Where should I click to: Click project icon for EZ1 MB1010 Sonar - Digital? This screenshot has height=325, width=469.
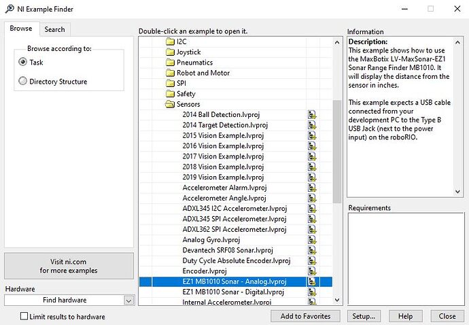click(x=312, y=292)
